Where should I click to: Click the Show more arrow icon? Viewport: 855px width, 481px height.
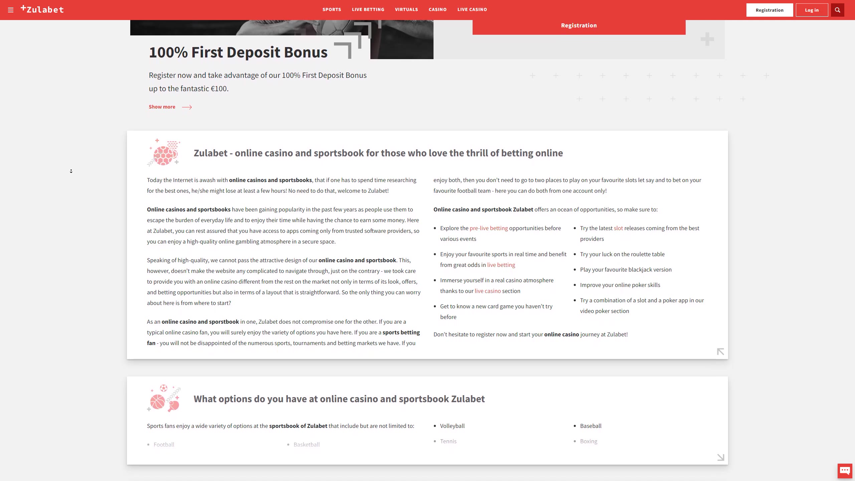[187, 107]
